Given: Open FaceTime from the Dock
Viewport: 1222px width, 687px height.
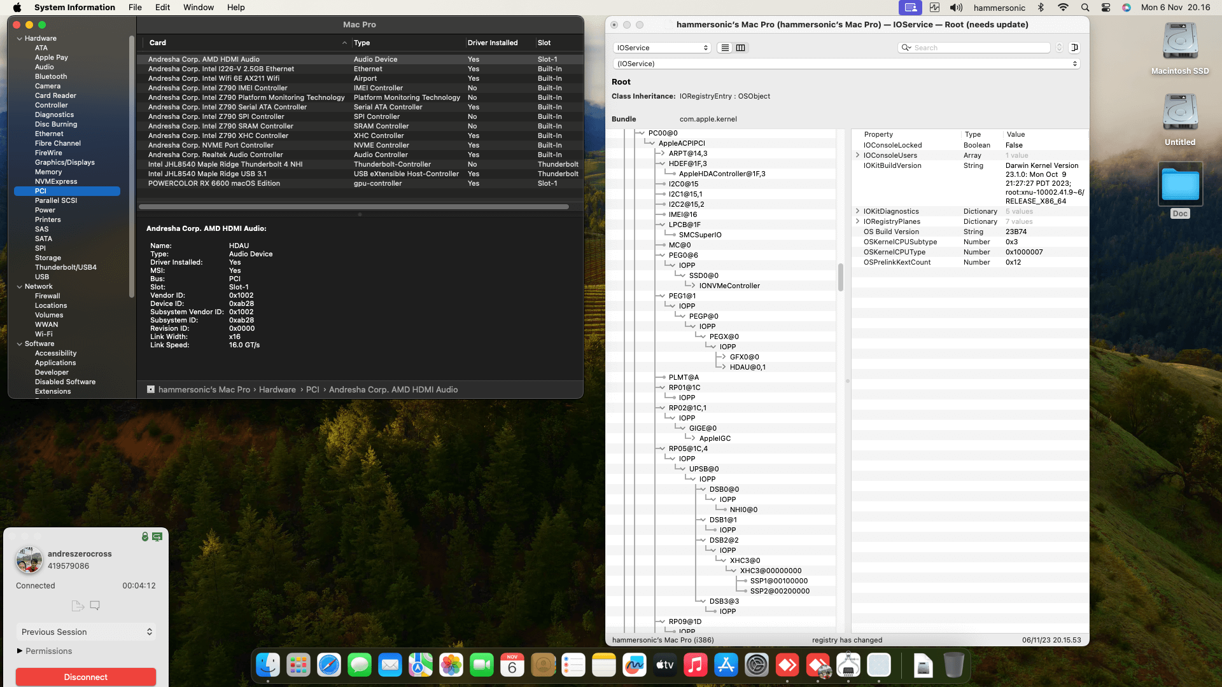Looking at the screenshot, I should pyautogui.click(x=482, y=665).
